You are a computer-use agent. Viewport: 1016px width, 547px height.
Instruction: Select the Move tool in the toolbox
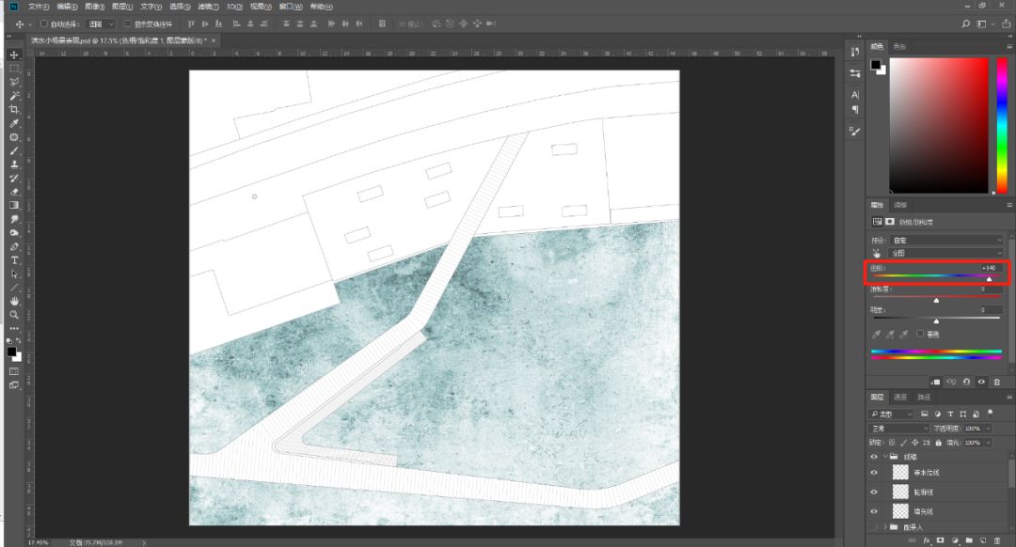(14, 55)
